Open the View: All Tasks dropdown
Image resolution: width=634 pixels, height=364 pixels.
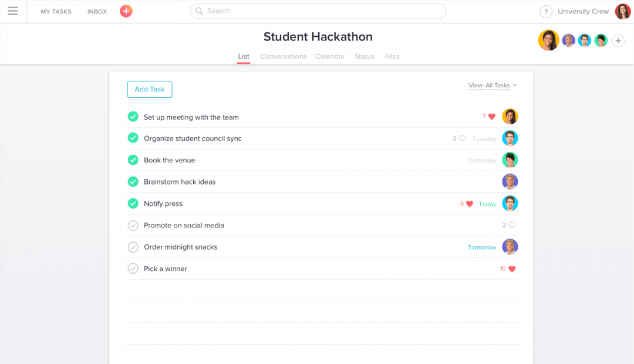click(x=492, y=85)
